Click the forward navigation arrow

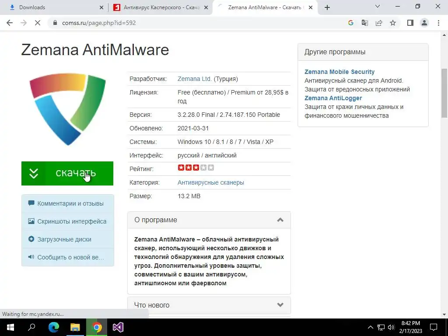tap(24, 23)
